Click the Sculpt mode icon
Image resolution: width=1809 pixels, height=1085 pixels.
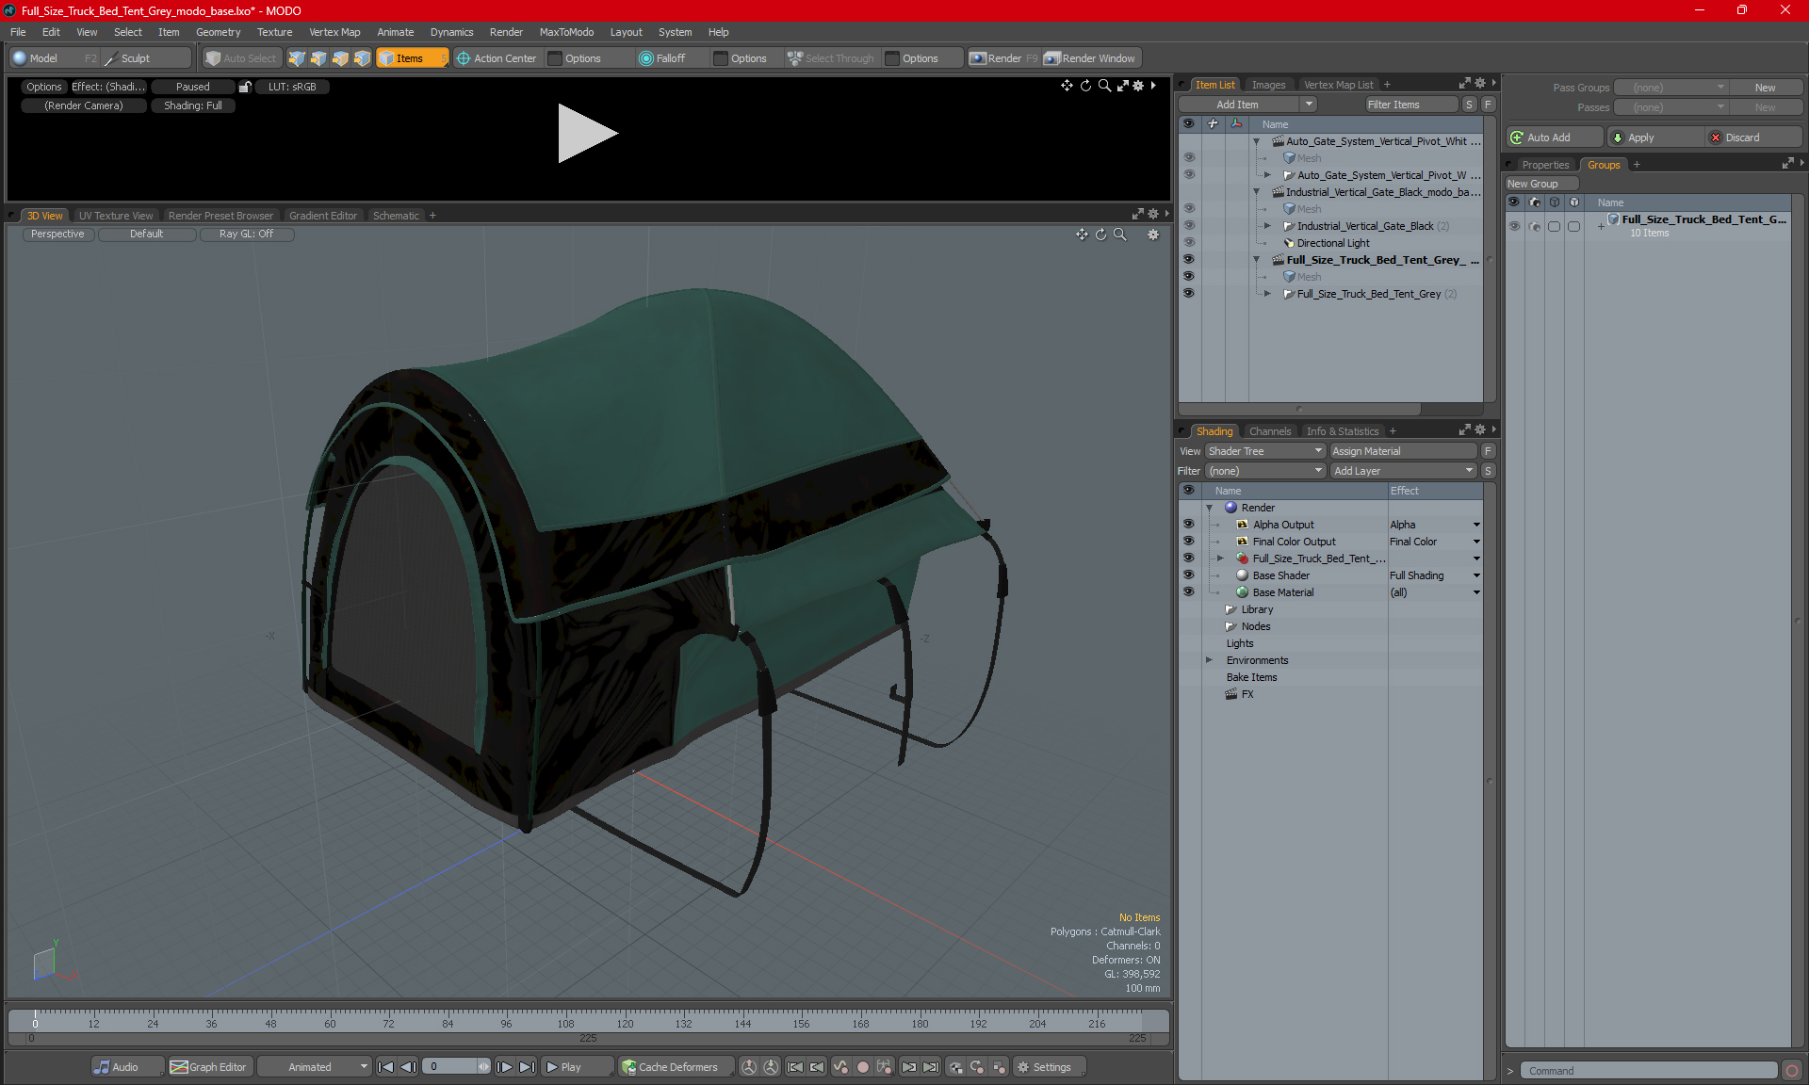tap(111, 58)
